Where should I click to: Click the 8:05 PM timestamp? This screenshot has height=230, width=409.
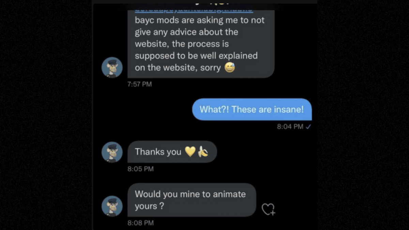click(x=140, y=169)
